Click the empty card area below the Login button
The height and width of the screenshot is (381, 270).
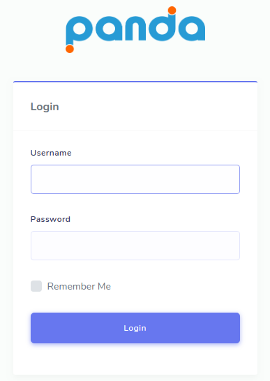135,359
